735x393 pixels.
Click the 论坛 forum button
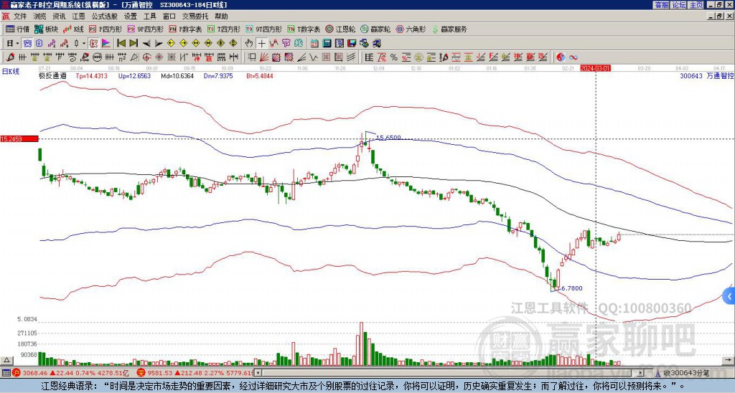679,5
